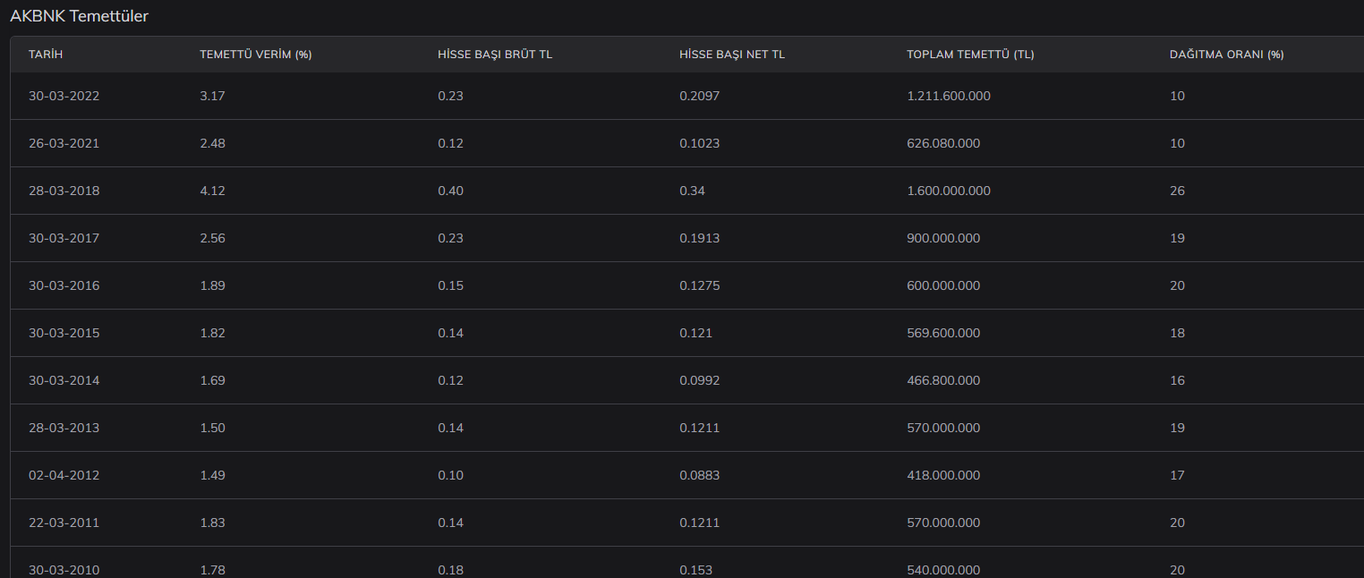
Task: Click the total dividend 418.000.000
Action: (943, 475)
